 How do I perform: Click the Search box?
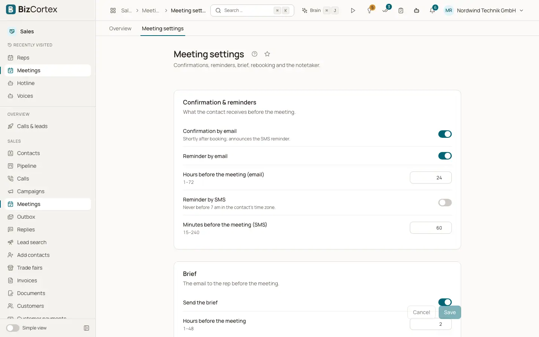tap(252, 10)
